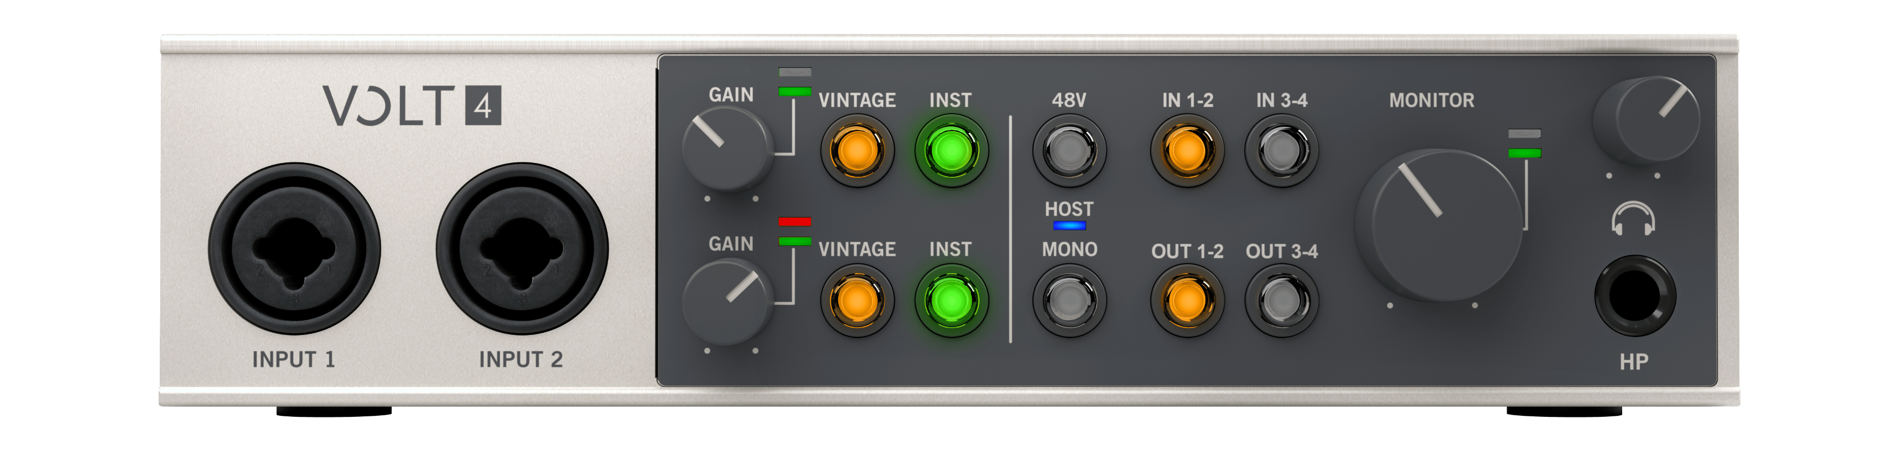Click the blue HOST indicator light
The width and height of the screenshot is (1897, 450).
[x=1068, y=226]
